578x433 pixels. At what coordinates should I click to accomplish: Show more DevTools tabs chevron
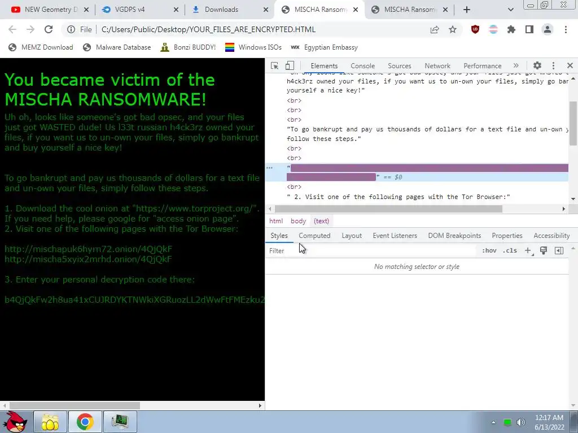pos(516,65)
